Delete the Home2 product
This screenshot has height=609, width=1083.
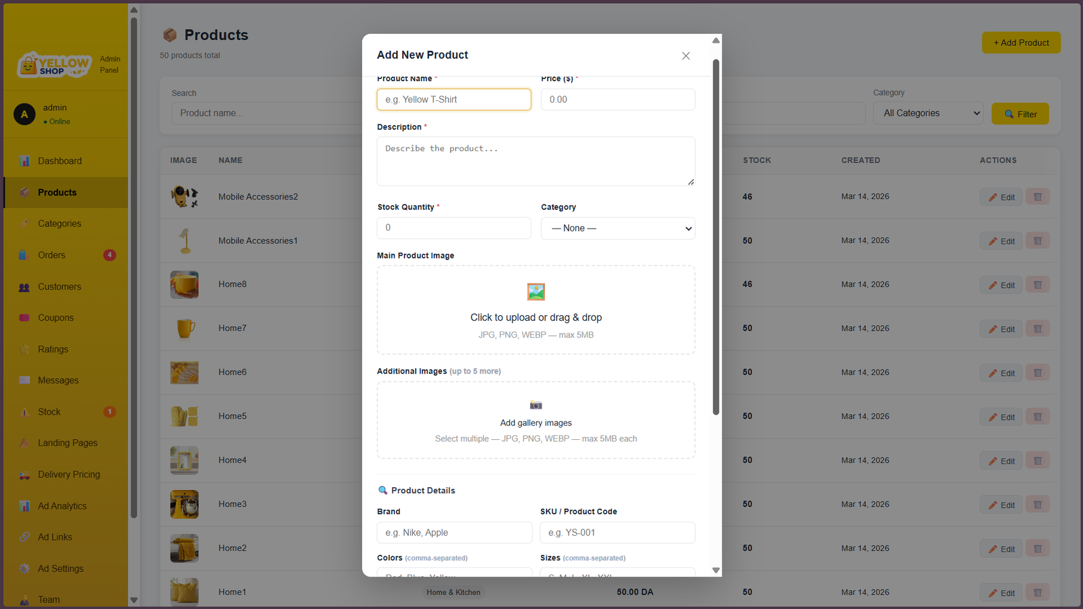click(1038, 549)
